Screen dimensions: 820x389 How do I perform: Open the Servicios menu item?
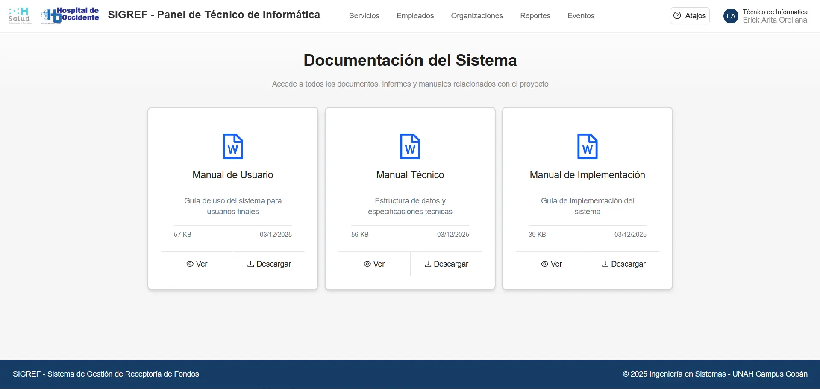(x=364, y=16)
